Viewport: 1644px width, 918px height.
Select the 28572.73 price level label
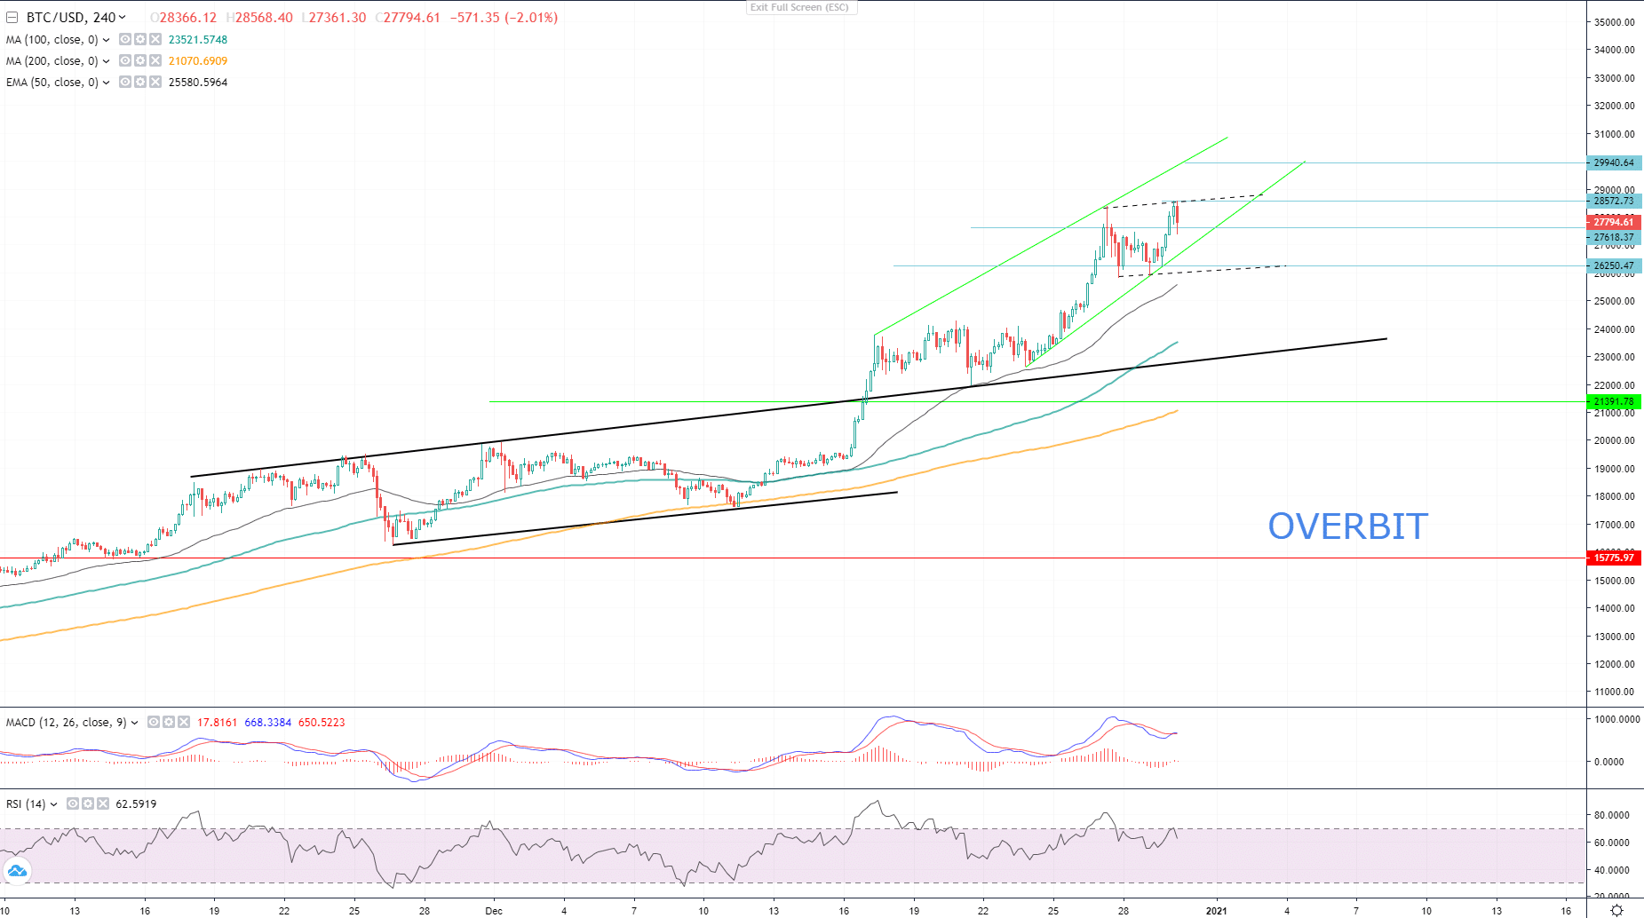coord(1613,202)
